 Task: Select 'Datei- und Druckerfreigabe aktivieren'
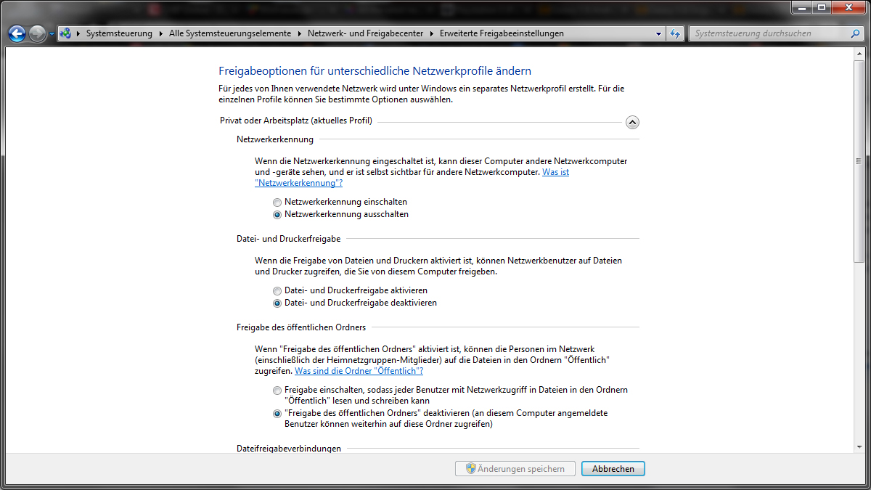point(277,290)
